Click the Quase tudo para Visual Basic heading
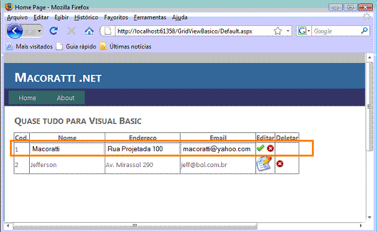The width and height of the screenshot is (377, 232). tap(78, 121)
